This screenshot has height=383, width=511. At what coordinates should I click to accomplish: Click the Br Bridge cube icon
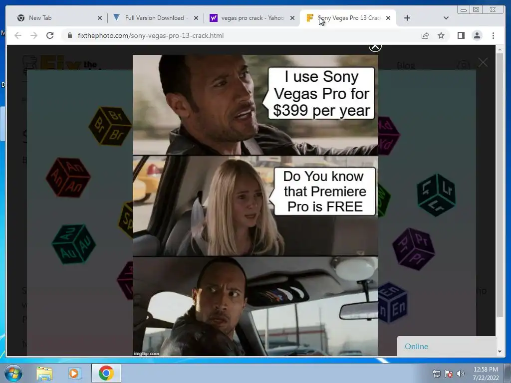tap(110, 126)
